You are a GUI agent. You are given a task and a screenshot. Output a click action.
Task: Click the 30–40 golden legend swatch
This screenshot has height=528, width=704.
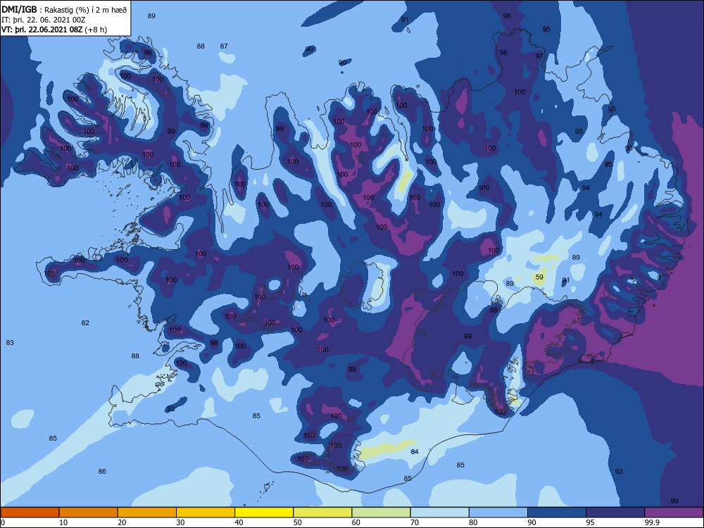(206, 513)
